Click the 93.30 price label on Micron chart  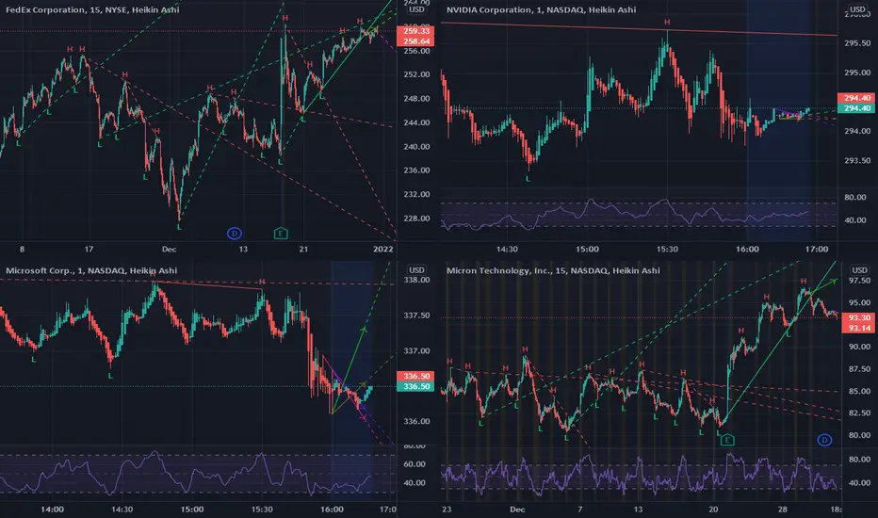pos(859,317)
